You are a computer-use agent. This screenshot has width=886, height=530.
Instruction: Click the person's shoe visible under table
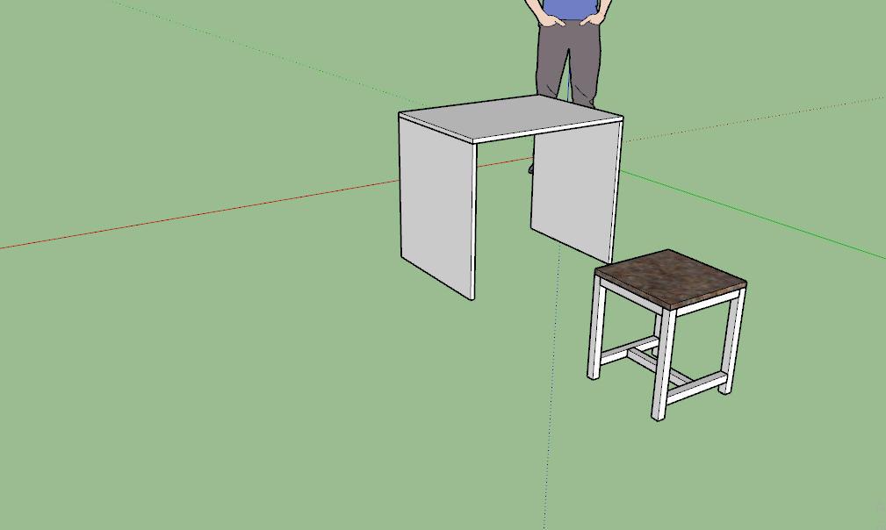(530, 167)
